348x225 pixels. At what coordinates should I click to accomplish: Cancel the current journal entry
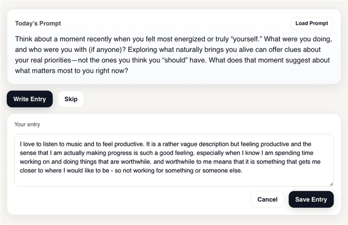coord(267,199)
